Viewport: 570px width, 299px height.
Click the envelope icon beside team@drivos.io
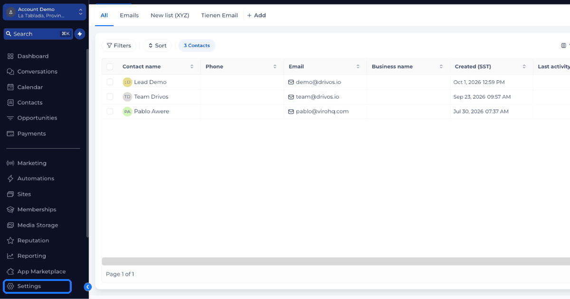coord(291,97)
